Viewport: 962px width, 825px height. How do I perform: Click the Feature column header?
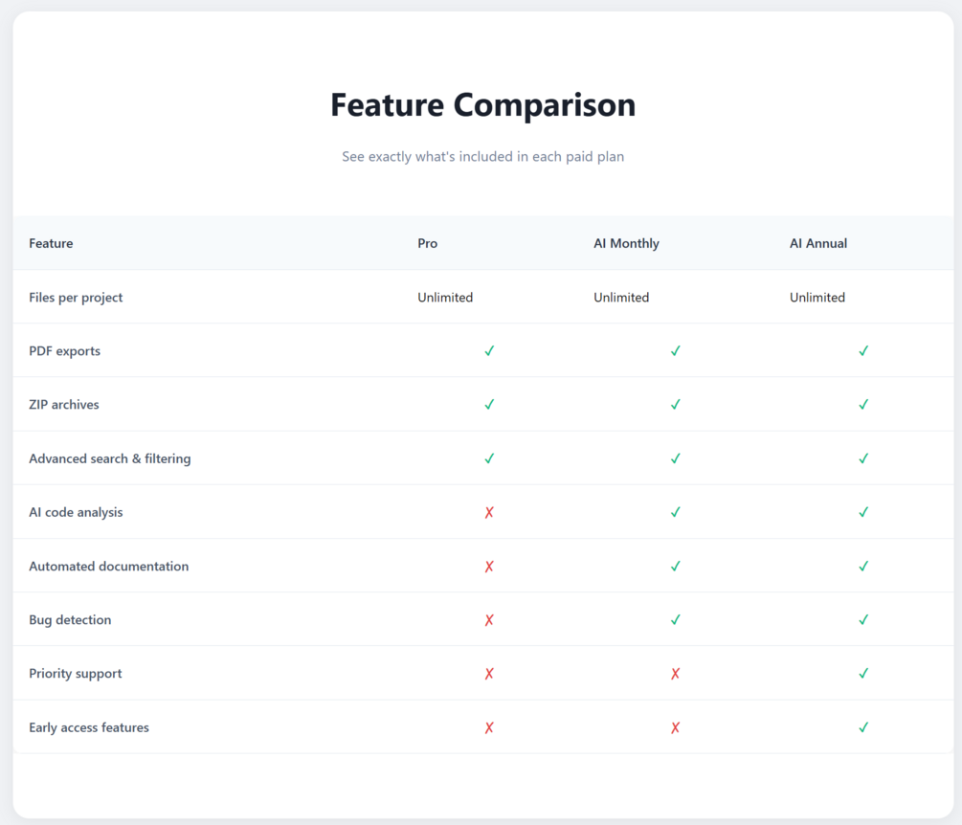point(51,243)
